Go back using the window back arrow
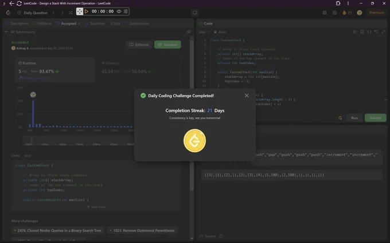The image size is (390, 243). (x=11, y=3)
